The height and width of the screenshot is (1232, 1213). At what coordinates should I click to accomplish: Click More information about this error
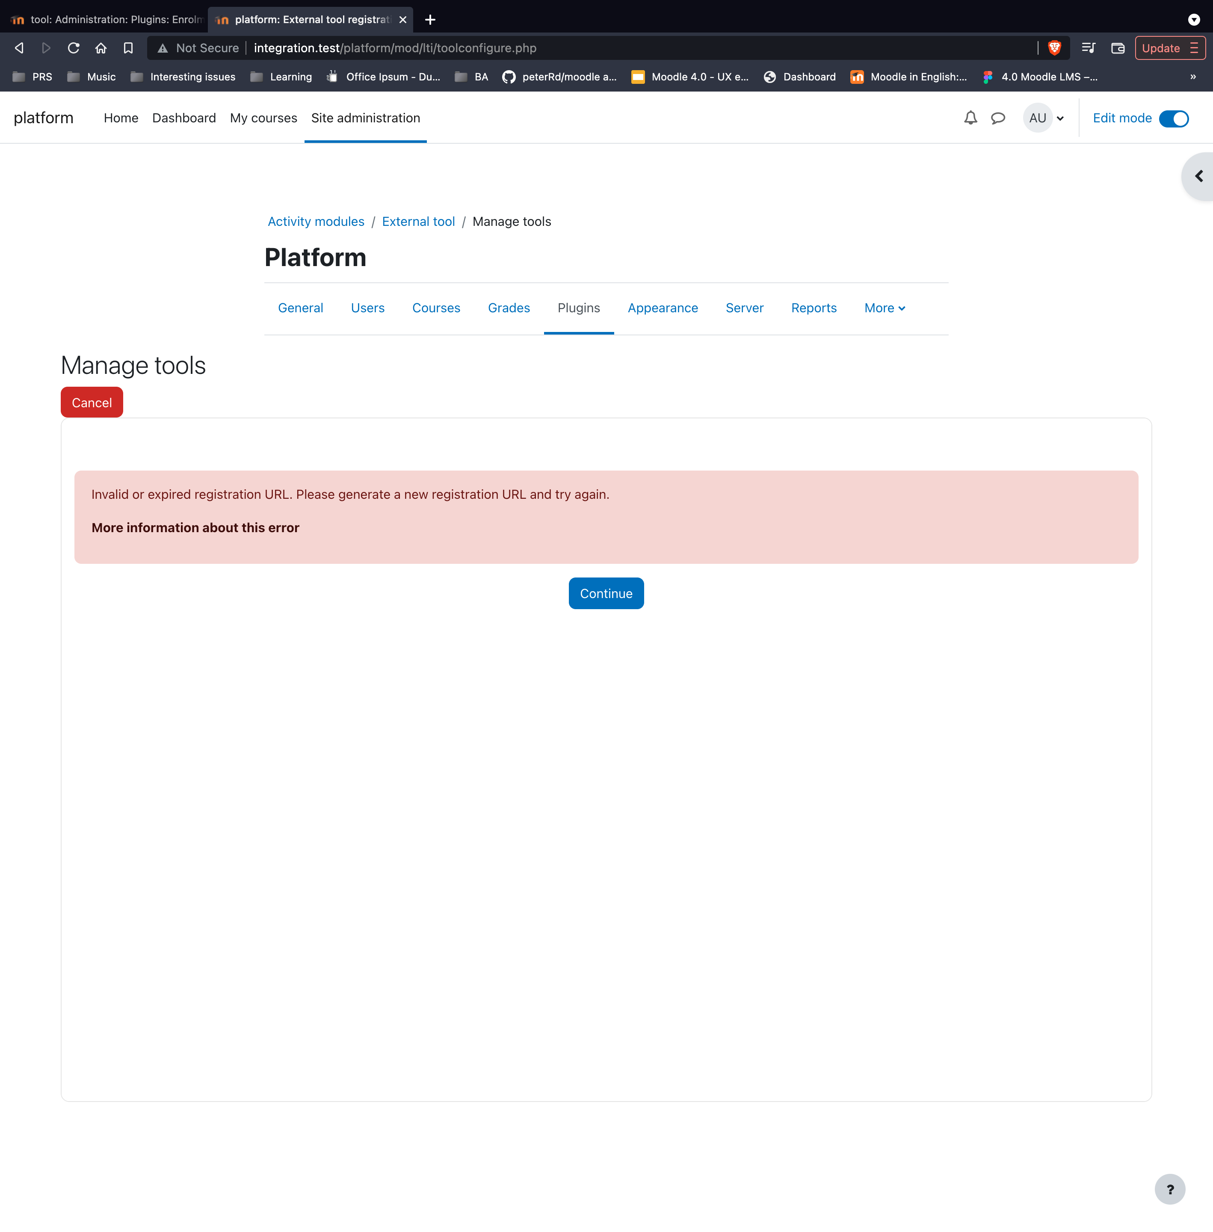coord(195,527)
